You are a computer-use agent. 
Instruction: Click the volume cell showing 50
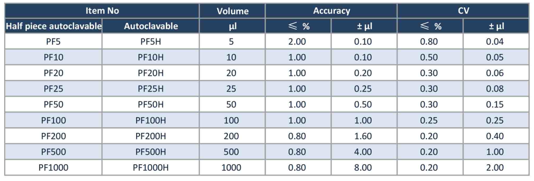click(x=232, y=105)
